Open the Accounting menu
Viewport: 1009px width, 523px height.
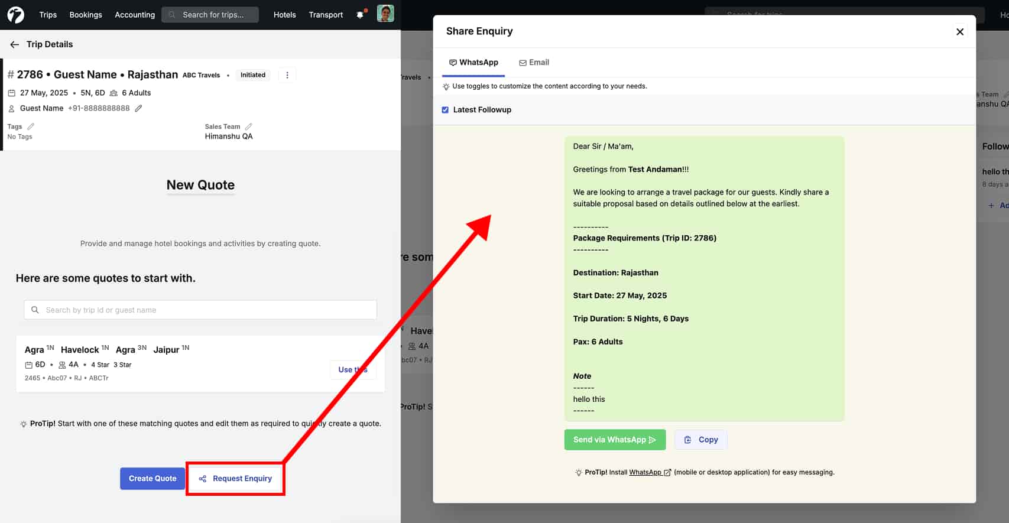click(135, 15)
